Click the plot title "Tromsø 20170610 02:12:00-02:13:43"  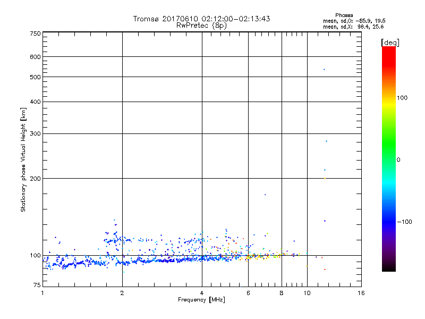(x=201, y=19)
